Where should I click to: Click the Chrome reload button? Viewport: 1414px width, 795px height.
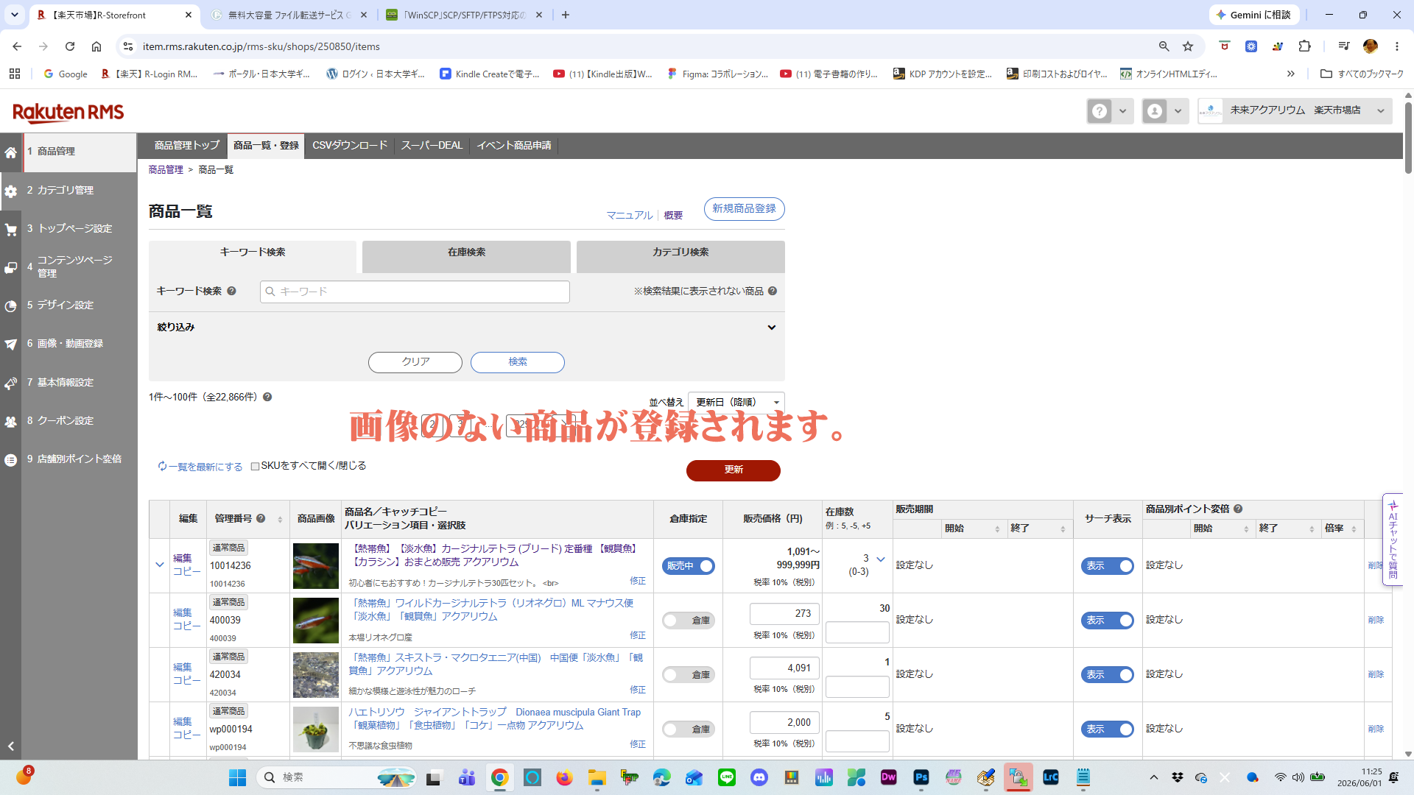tap(70, 46)
